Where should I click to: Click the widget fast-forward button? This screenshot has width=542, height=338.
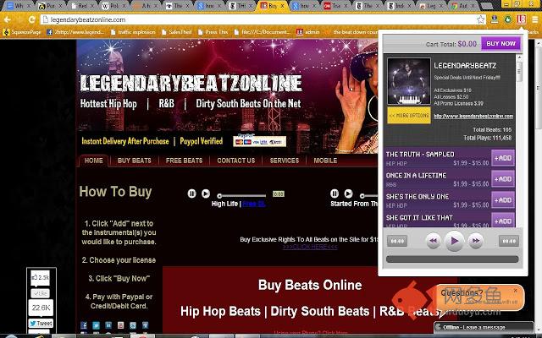[476, 241]
